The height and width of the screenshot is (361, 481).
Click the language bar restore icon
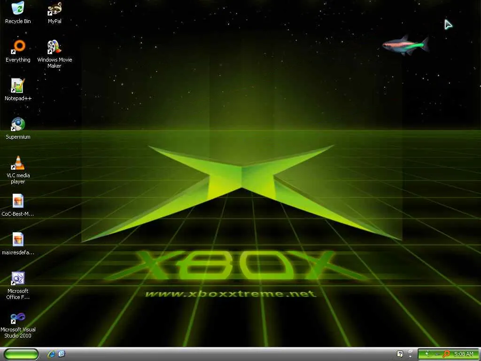click(411, 351)
